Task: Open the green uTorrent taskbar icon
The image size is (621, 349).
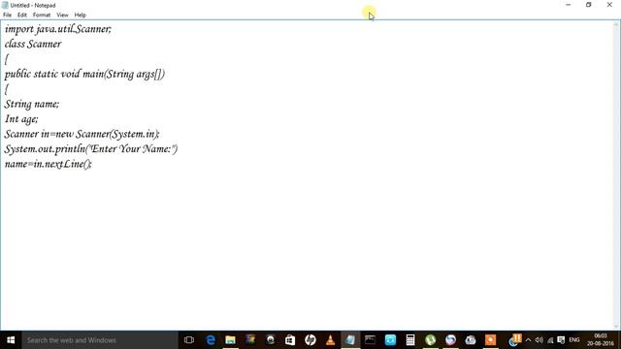Action: [430, 340]
